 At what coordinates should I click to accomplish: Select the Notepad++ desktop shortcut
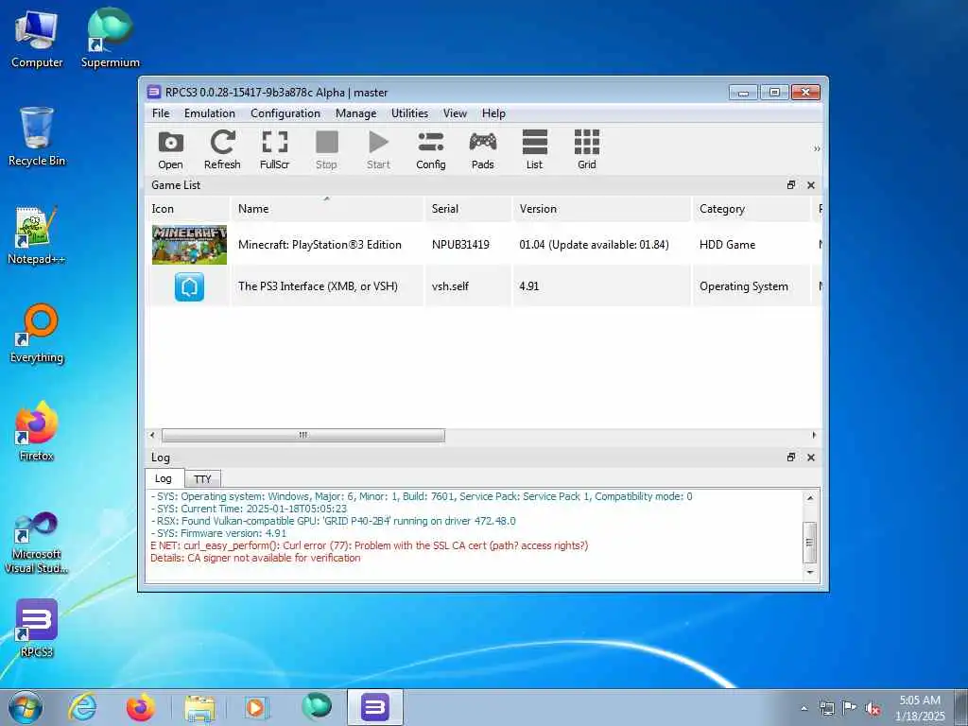click(37, 235)
